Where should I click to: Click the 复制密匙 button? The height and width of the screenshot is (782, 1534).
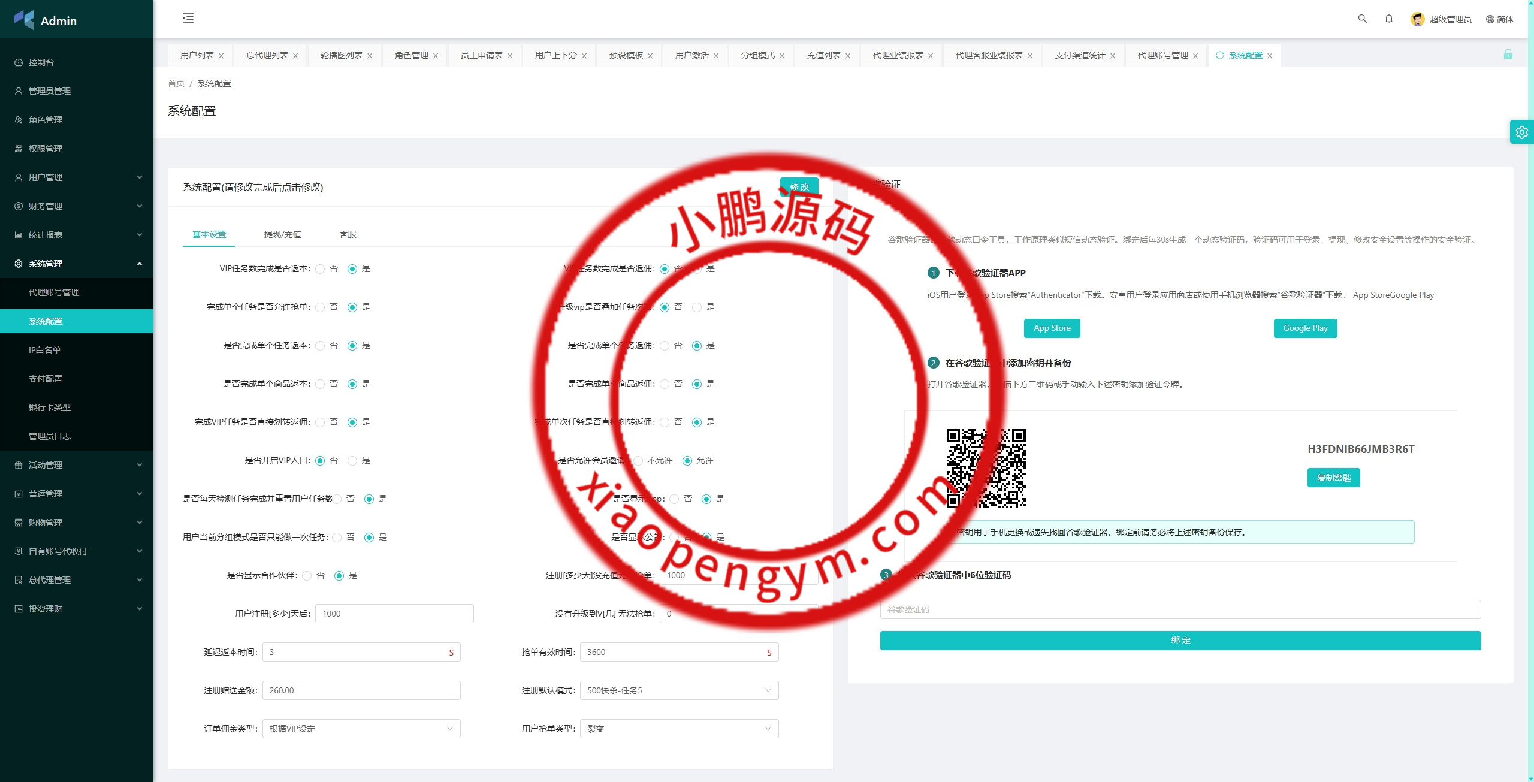click(x=1333, y=478)
